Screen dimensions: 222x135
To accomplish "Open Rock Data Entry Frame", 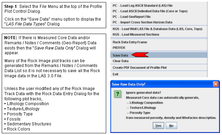I will pos(159,42).
